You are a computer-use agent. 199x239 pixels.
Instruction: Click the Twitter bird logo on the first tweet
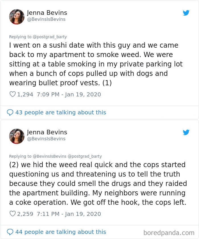pyautogui.click(x=186, y=13)
